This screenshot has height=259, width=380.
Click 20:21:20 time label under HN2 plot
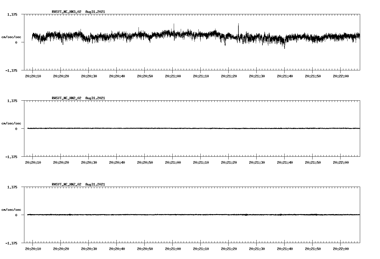[229, 162]
